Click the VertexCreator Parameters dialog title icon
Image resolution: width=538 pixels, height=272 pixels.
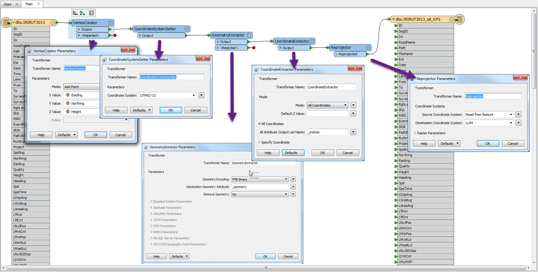pos(30,51)
